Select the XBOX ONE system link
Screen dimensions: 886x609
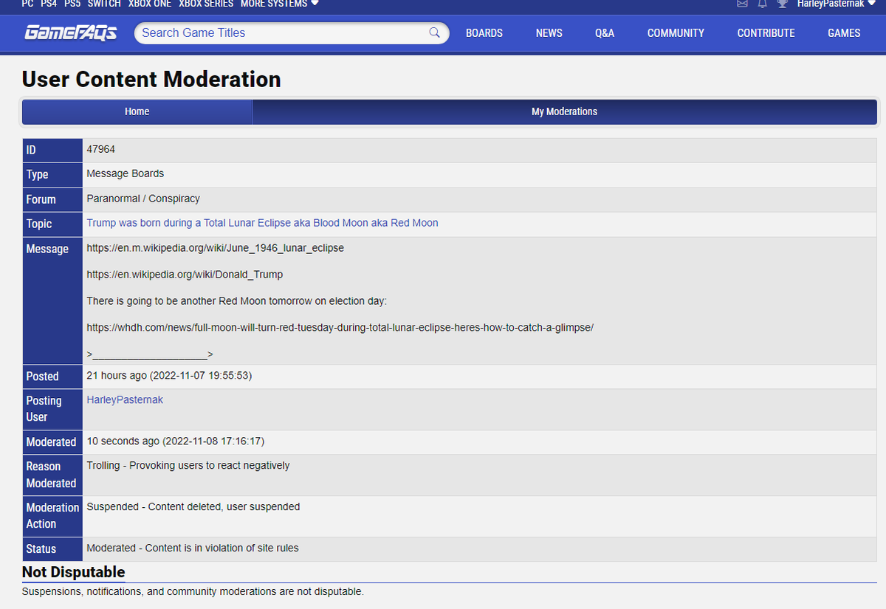point(150,4)
